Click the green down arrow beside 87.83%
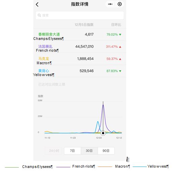The height and width of the screenshot is (171, 172). (120, 71)
